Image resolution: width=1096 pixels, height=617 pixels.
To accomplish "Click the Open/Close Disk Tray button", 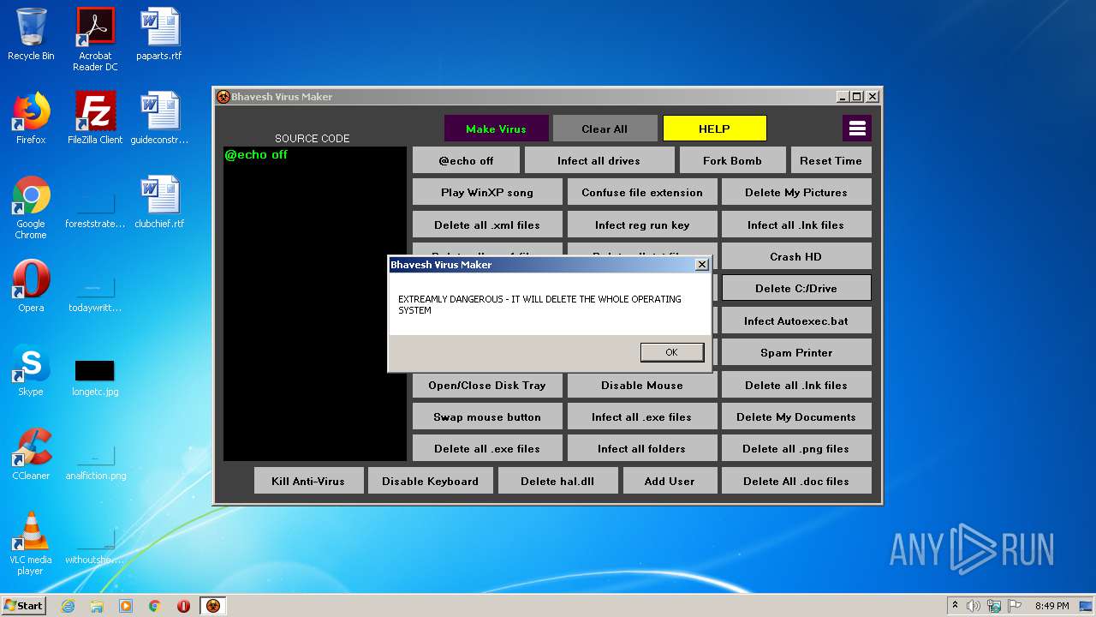I will pos(487,385).
